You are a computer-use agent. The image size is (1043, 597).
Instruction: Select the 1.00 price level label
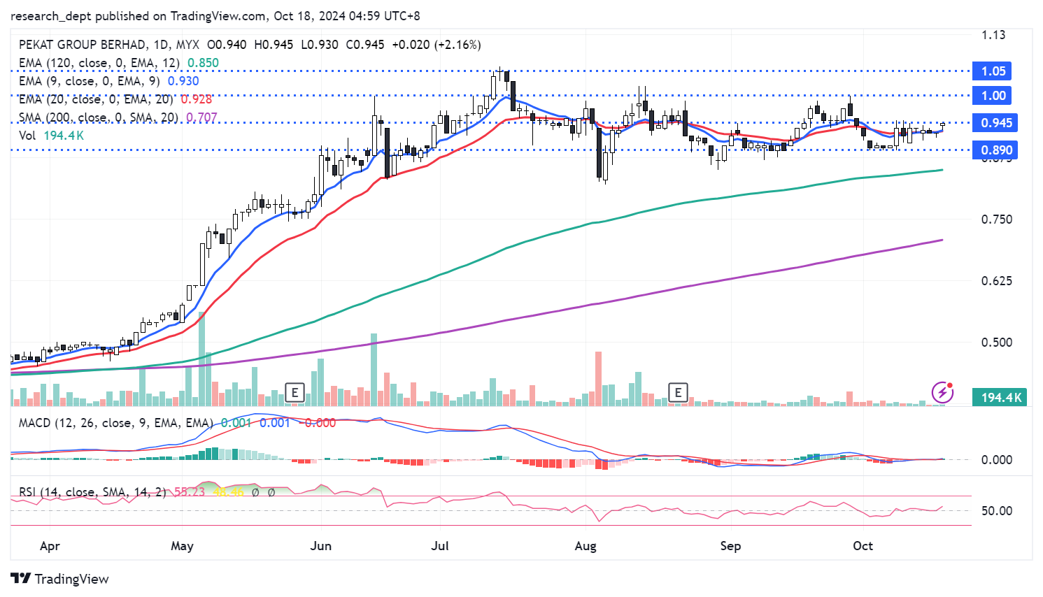point(993,96)
